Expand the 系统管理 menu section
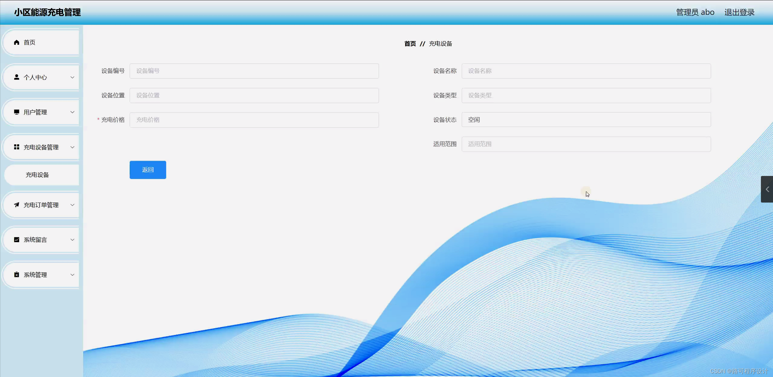The image size is (773, 377). tap(72, 275)
